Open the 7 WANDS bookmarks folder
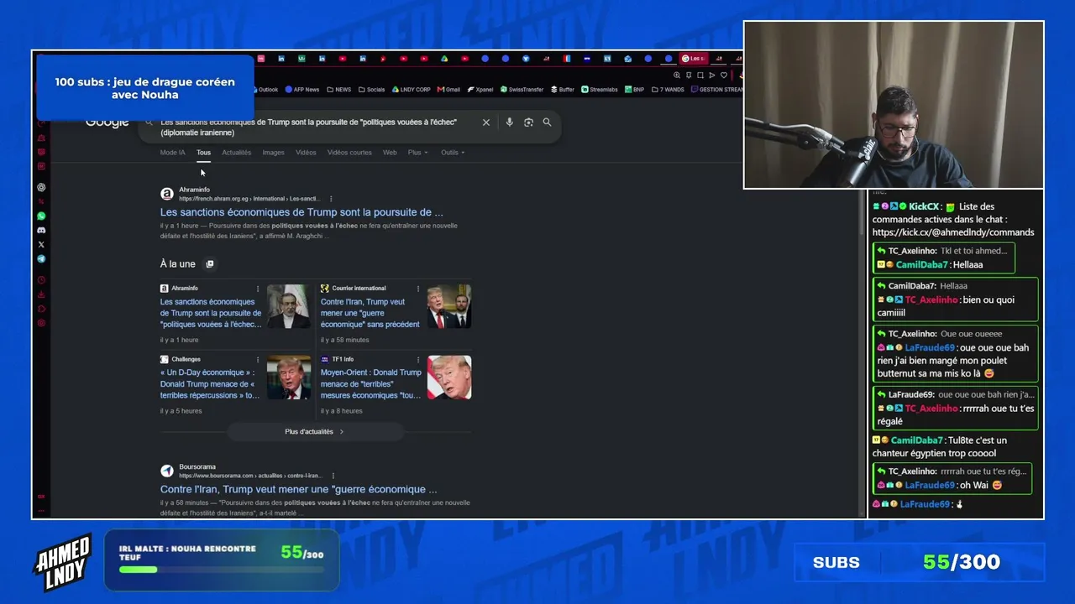The height and width of the screenshot is (604, 1075). click(x=669, y=90)
